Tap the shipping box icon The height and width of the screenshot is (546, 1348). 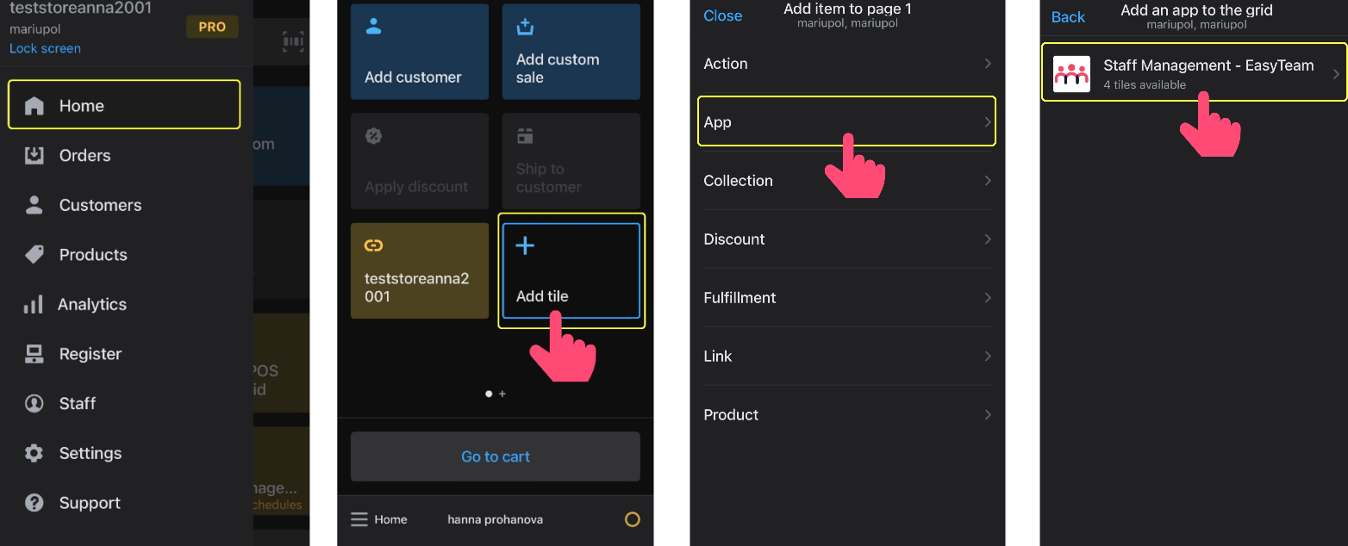525,136
